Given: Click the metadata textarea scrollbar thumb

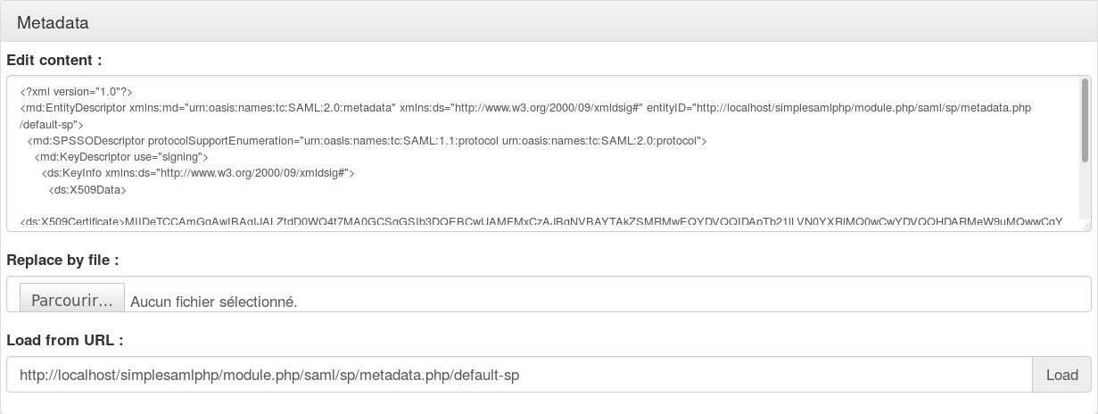Looking at the screenshot, I should (1085, 119).
